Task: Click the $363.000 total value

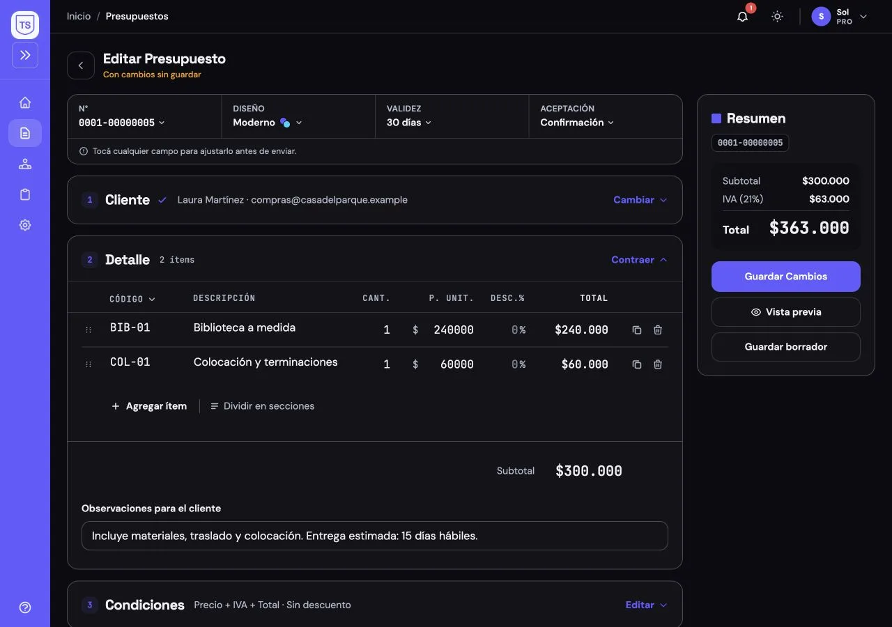Action: [809, 228]
